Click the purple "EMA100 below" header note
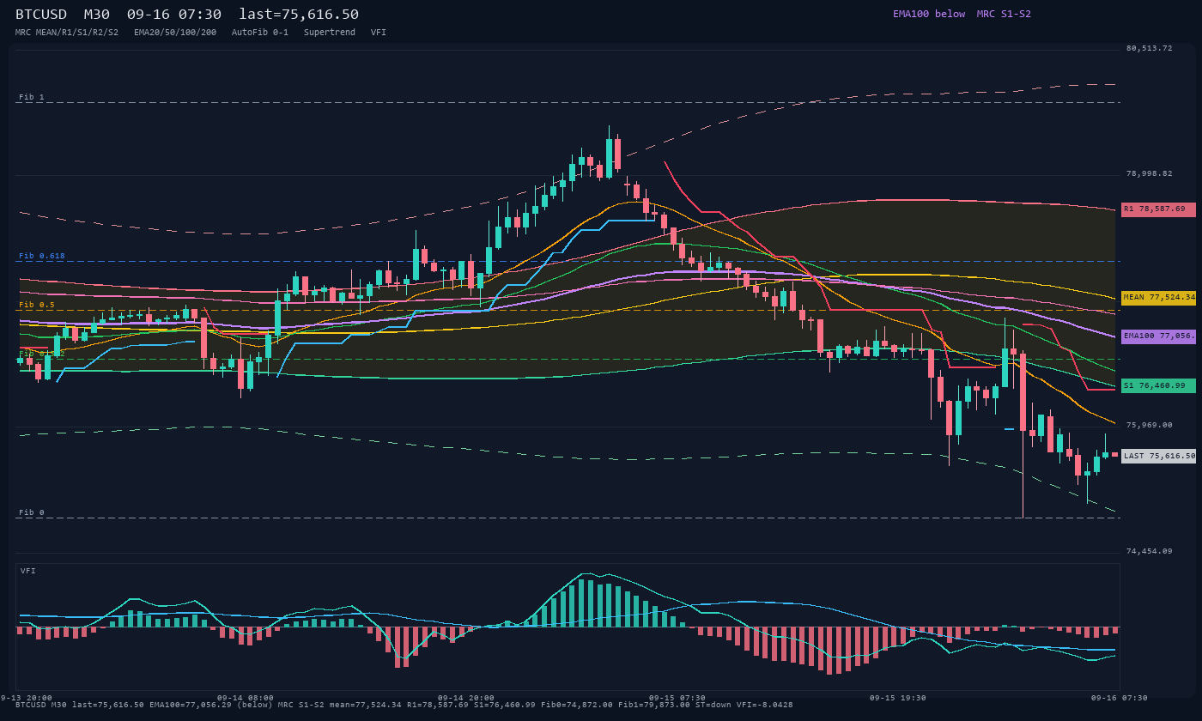The height and width of the screenshot is (721, 1202). pos(929,14)
